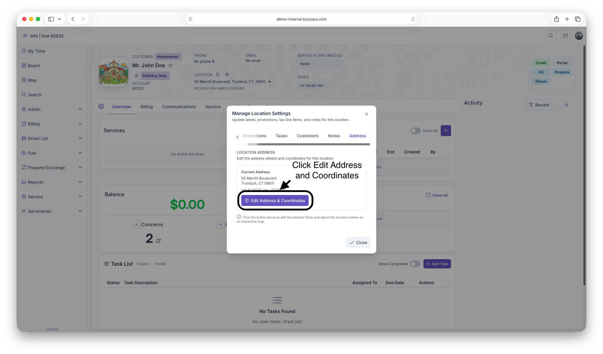Click the copy icon next to LOCATION
603x354 pixels.
[x=218, y=75]
